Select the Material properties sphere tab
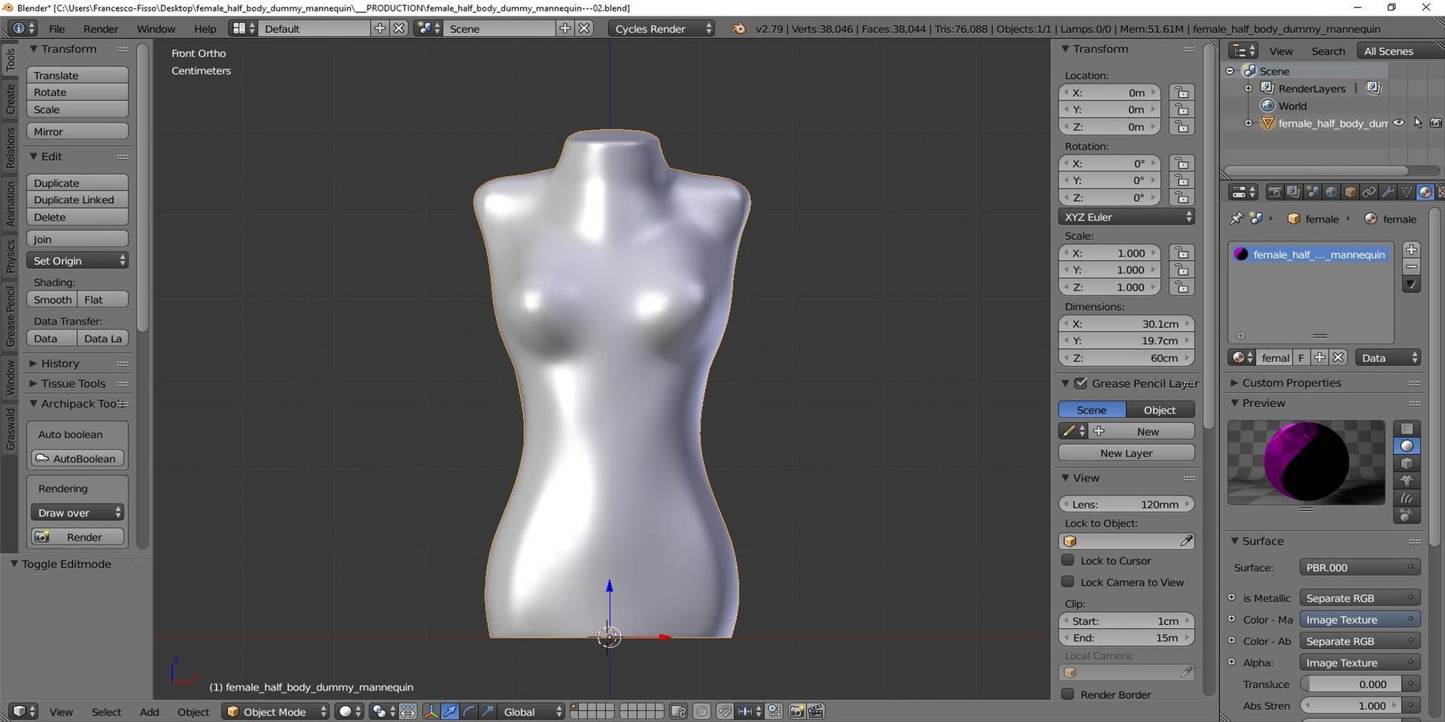Screen dimensions: 1445x722 1425,193
